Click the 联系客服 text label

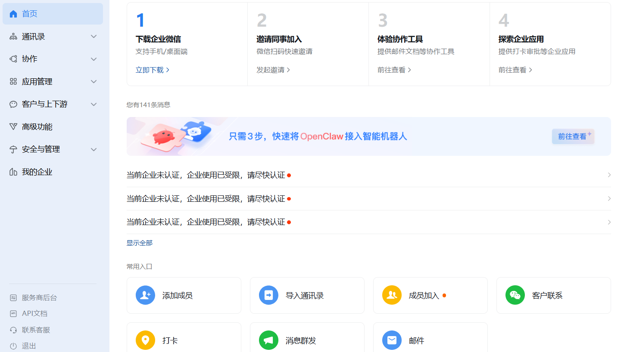point(36,330)
